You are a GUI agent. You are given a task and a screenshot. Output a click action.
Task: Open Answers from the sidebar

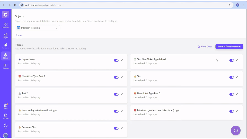click(6, 66)
